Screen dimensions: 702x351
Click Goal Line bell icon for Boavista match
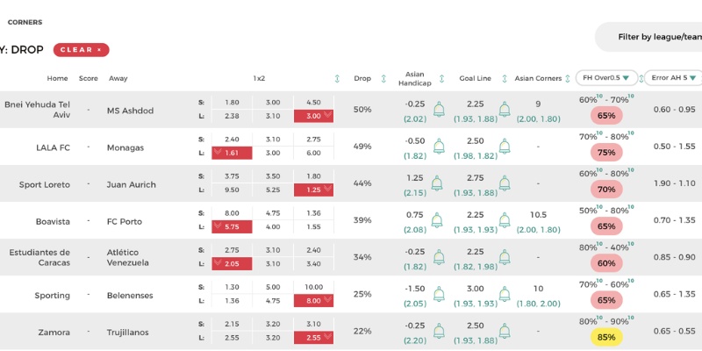click(x=505, y=220)
